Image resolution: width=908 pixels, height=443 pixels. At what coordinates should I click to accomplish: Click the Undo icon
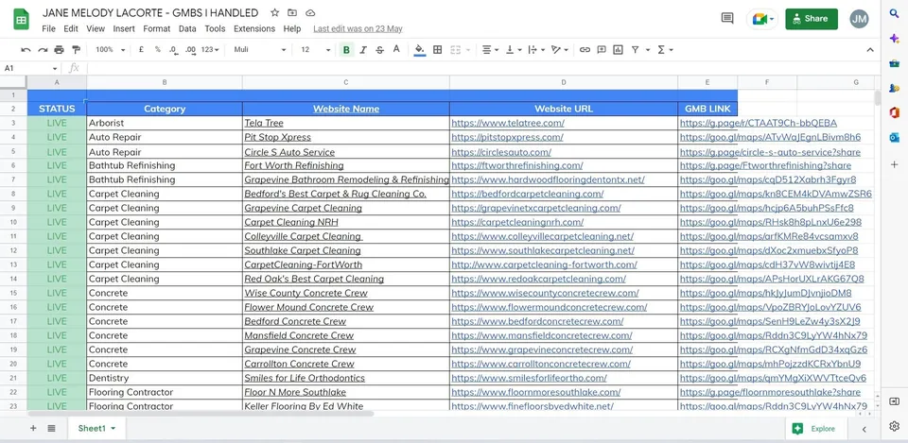click(26, 50)
